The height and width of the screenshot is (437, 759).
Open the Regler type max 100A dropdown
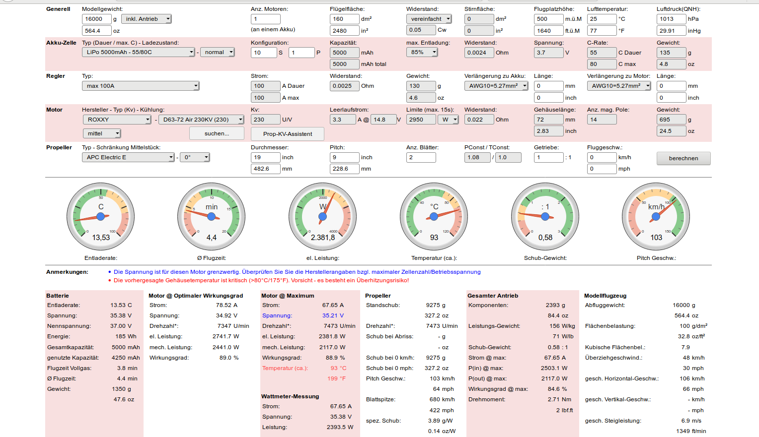[x=140, y=86]
